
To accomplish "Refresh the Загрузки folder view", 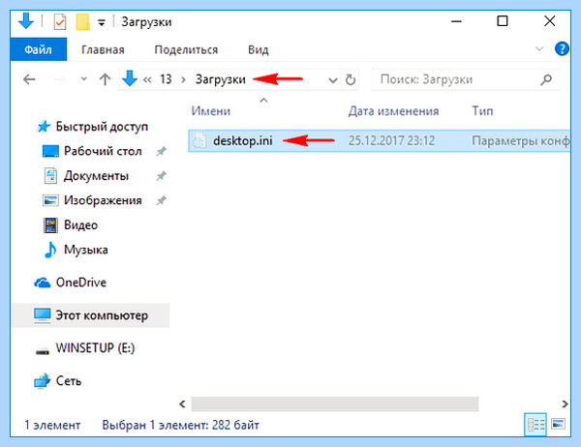I will pyautogui.click(x=351, y=79).
